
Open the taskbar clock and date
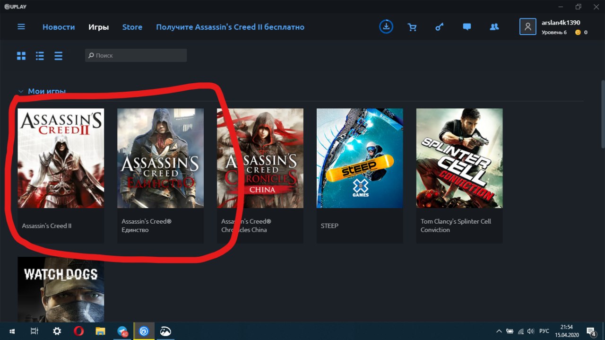[567, 331]
